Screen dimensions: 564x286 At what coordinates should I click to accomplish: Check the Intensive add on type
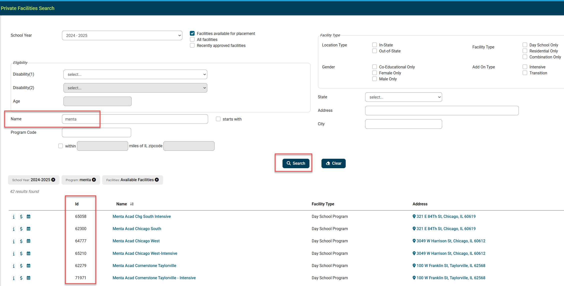click(525, 67)
